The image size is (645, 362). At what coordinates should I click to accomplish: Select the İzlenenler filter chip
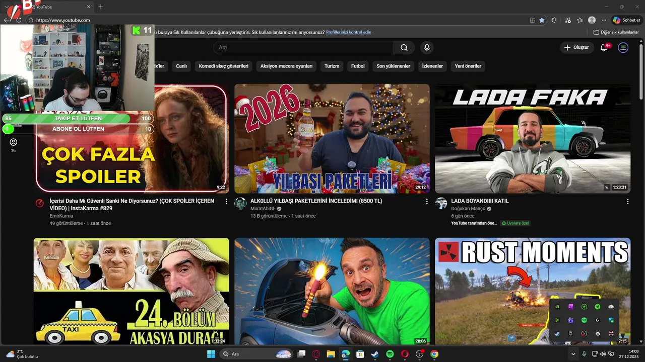click(x=432, y=66)
